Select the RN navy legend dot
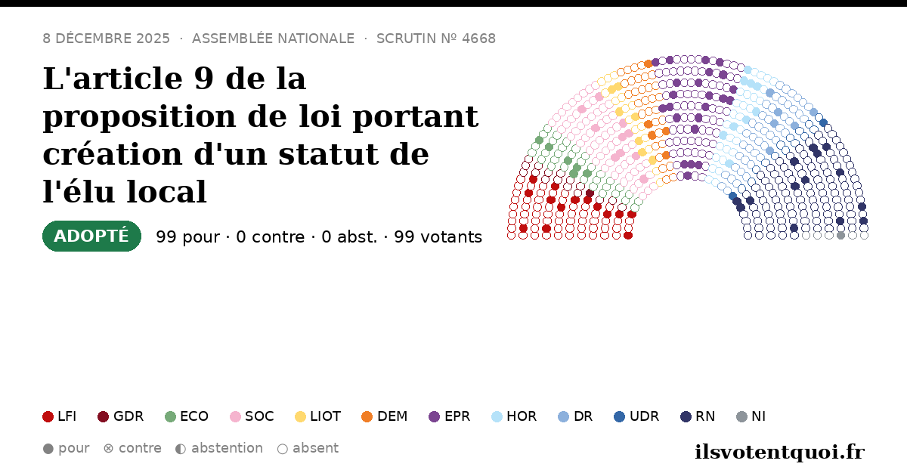 coord(686,416)
